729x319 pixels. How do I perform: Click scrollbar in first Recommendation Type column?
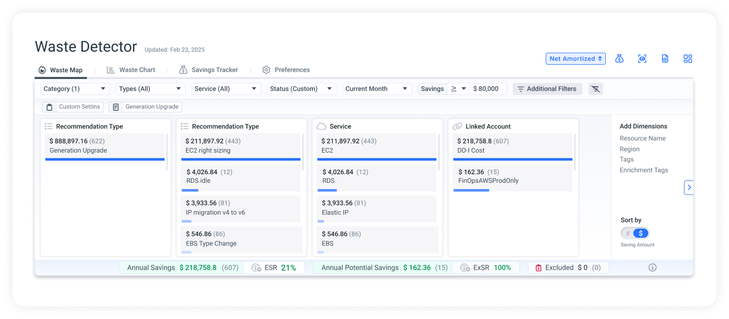click(x=167, y=152)
